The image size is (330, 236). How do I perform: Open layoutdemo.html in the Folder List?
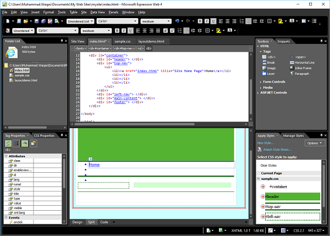(26, 81)
